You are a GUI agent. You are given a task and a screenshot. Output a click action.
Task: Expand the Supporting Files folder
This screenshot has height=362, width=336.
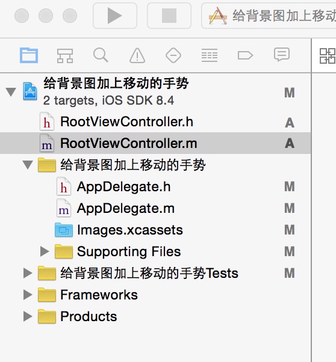[x=45, y=251]
